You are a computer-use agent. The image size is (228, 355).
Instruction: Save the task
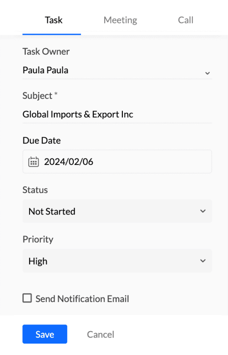click(x=45, y=334)
